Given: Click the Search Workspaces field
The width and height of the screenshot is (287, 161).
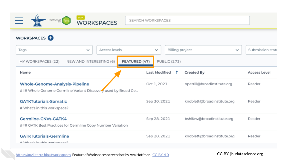Looking at the screenshot, I should [x=187, y=21].
